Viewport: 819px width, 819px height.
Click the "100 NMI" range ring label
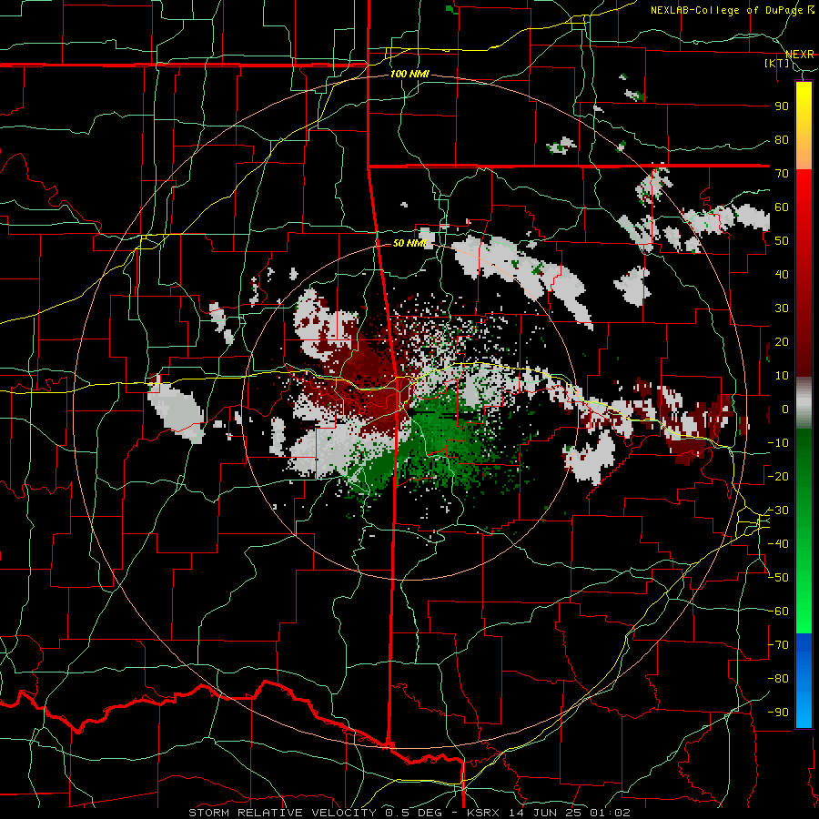coord(409,75)
